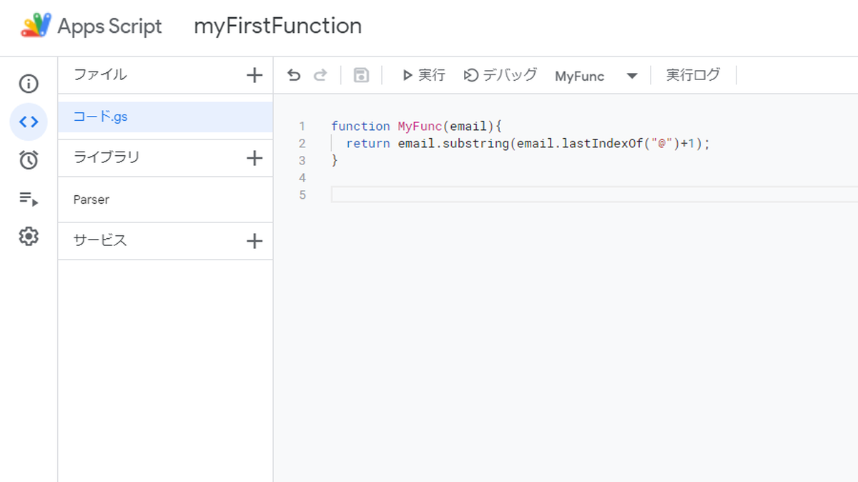The width and height of the screenshot is (858, 482).
Task: Click line number 4 in gutter
Action: click(302, 177)
